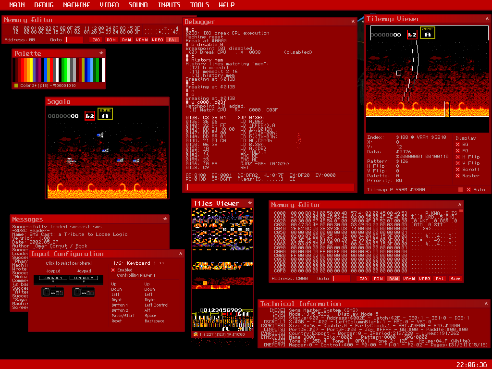Select the Control 1 joypad controller icon
Image resolution: width=492 pixels, height=369 pixels.
click(x=52, y=292)
